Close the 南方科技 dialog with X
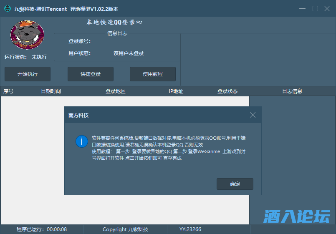336x234 pixels. click(253, 115)
